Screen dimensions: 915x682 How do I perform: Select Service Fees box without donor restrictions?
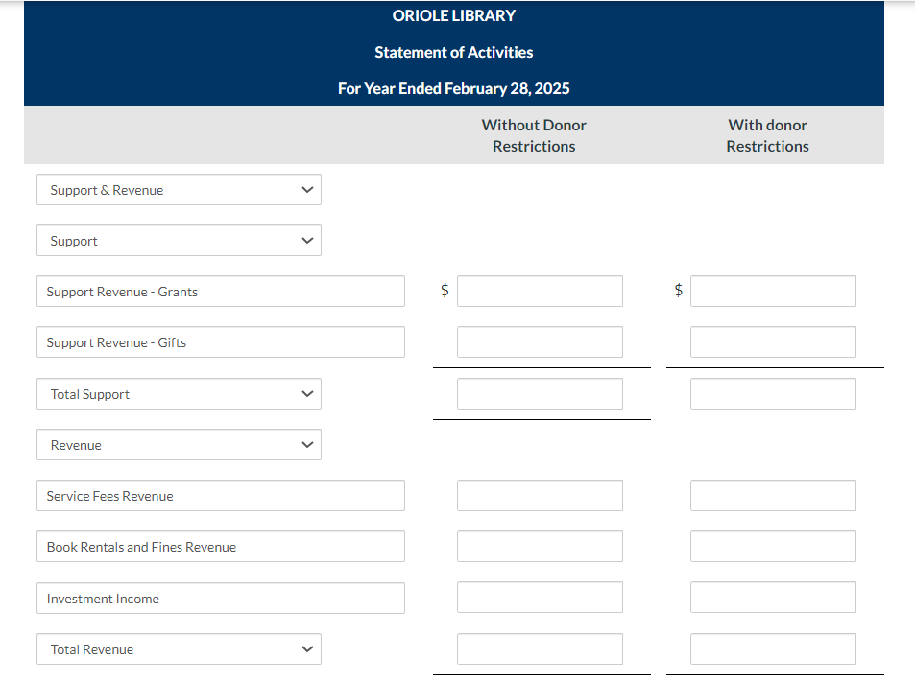[540, 496]
